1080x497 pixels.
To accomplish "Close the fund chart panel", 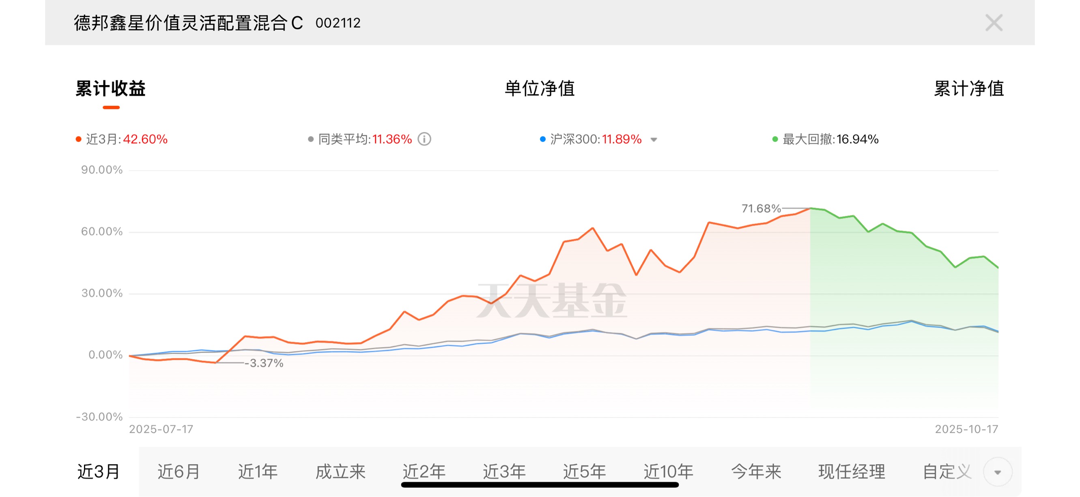I will pos(994,23).
